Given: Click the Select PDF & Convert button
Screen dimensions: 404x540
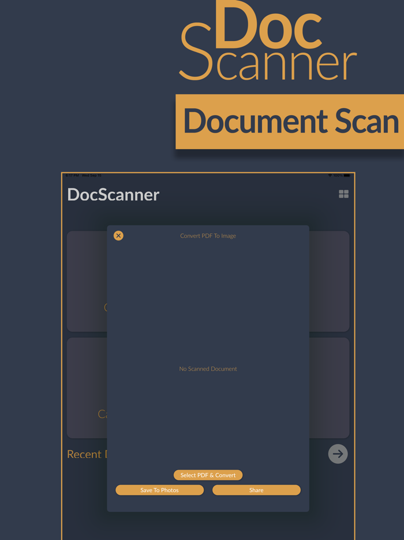Looking at the screenshot, I should 208,475.
